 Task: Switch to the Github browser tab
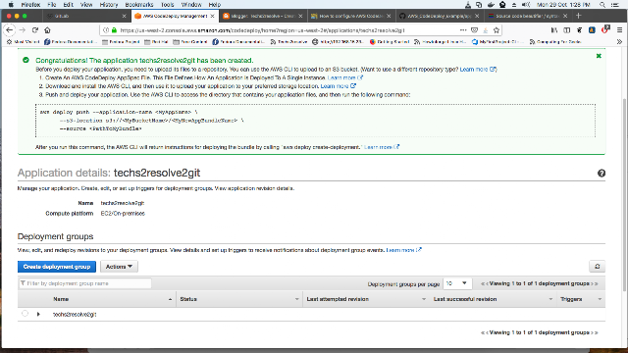pyautogui.click(x=86, y=16)
